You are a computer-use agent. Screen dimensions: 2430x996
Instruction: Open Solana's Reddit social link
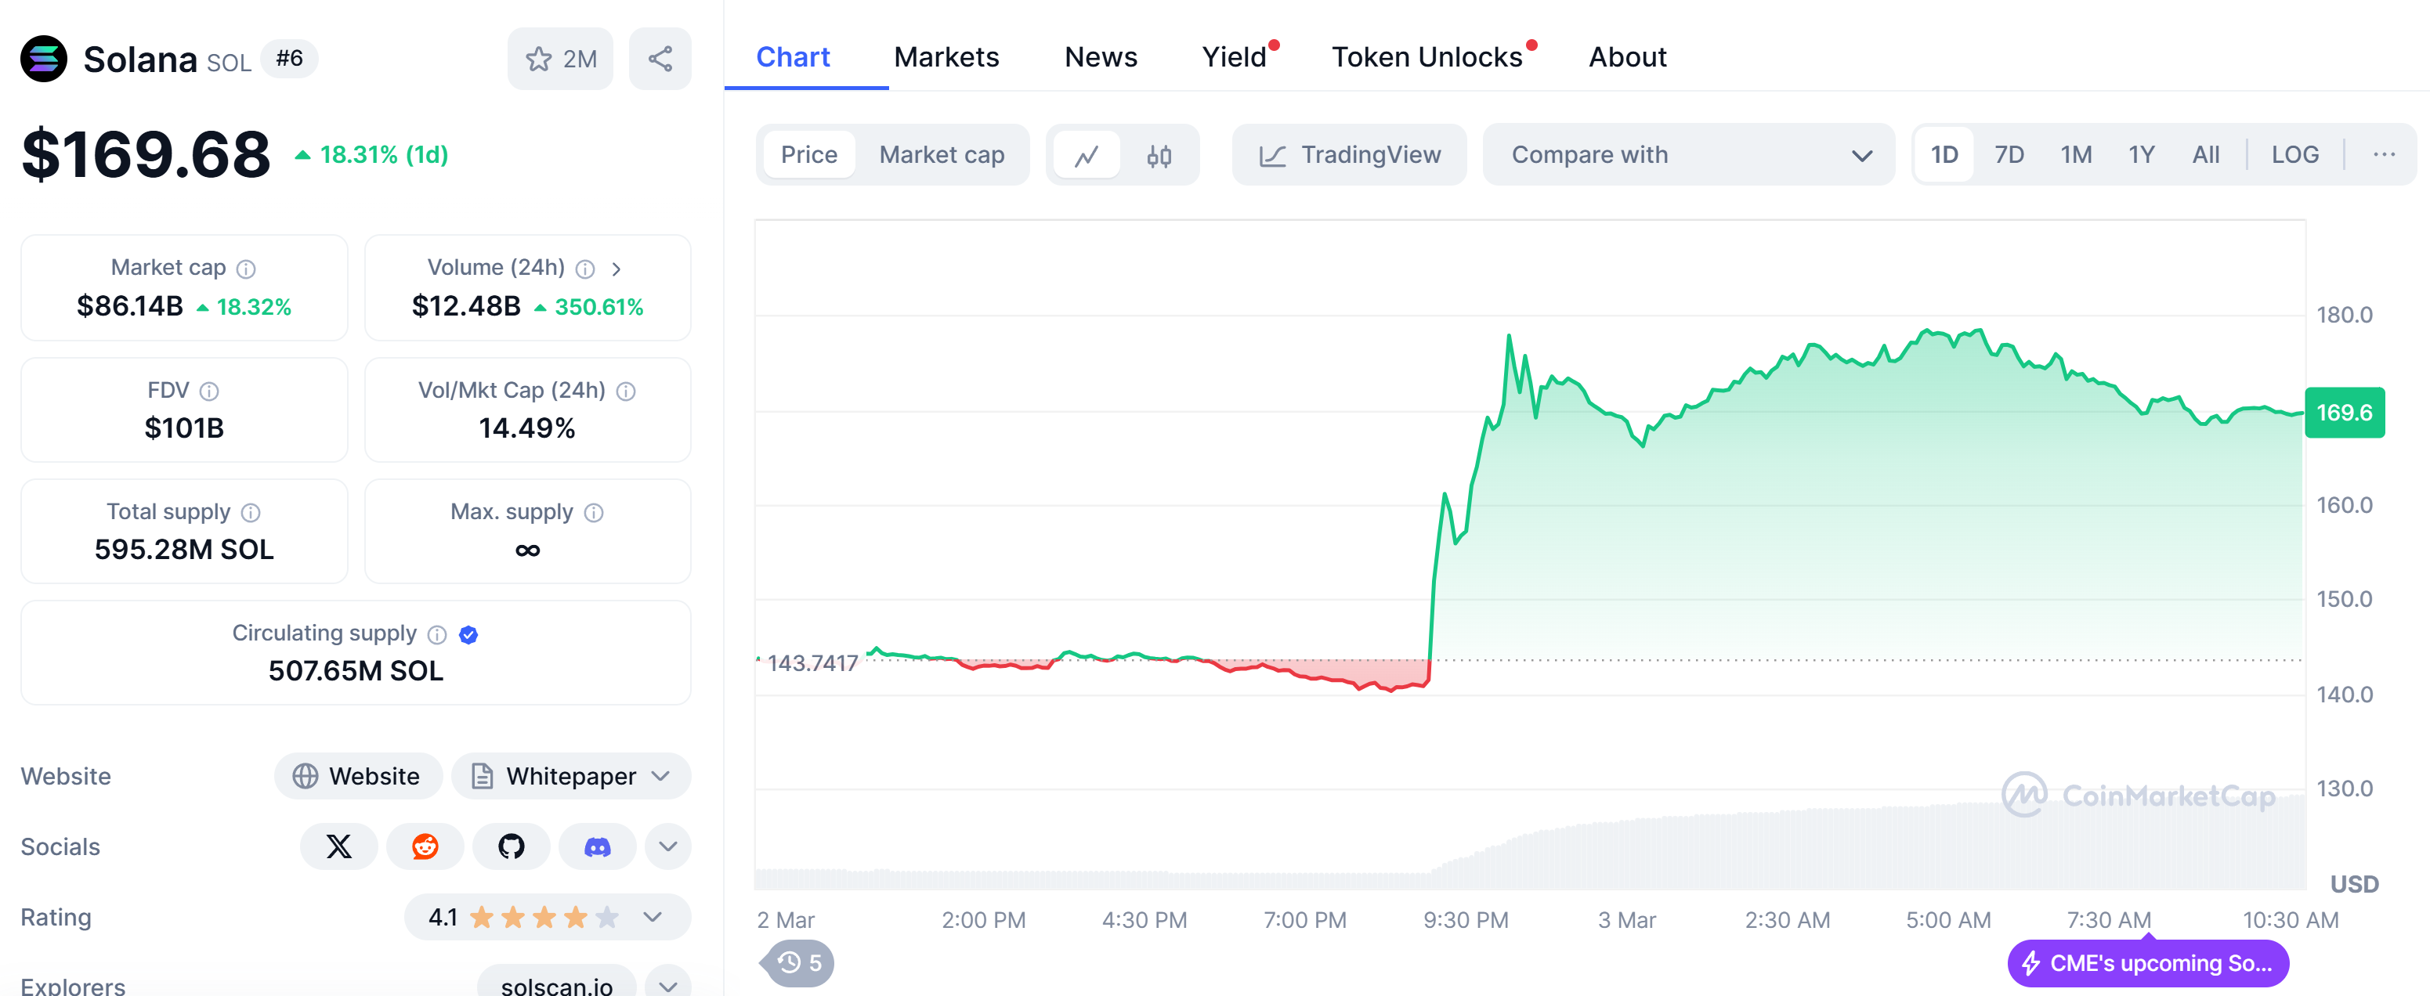(x=425, y=846)
